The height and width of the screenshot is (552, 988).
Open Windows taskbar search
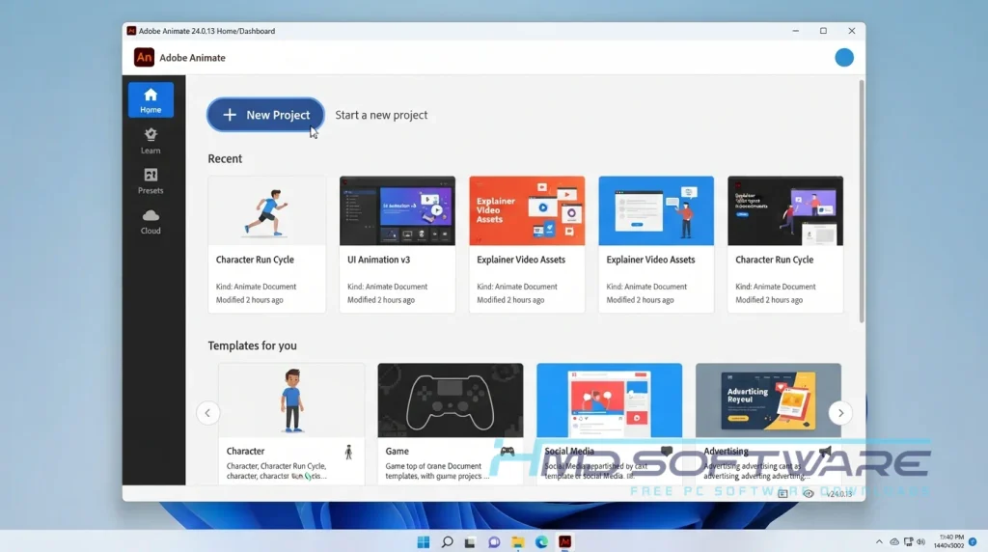447,542
